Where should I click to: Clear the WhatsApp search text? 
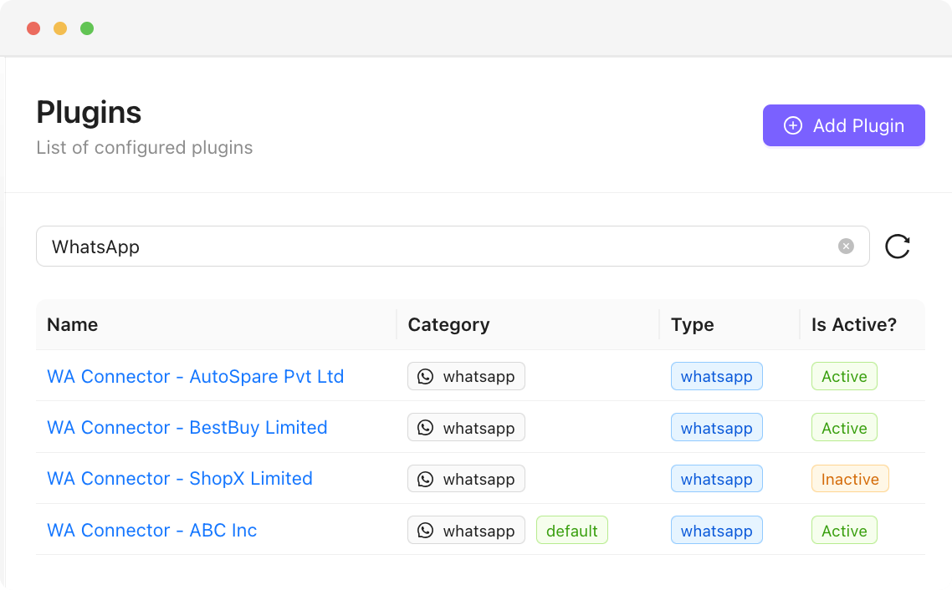click(846, 247)
